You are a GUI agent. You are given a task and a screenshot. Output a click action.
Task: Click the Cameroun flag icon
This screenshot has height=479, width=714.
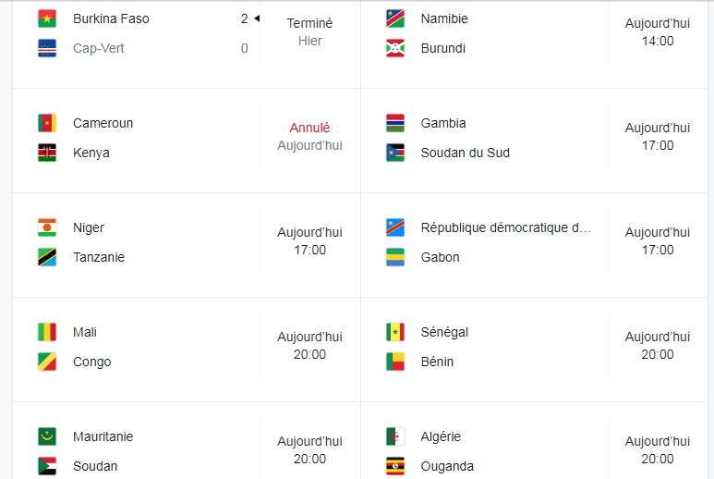[x=47, y=123]
